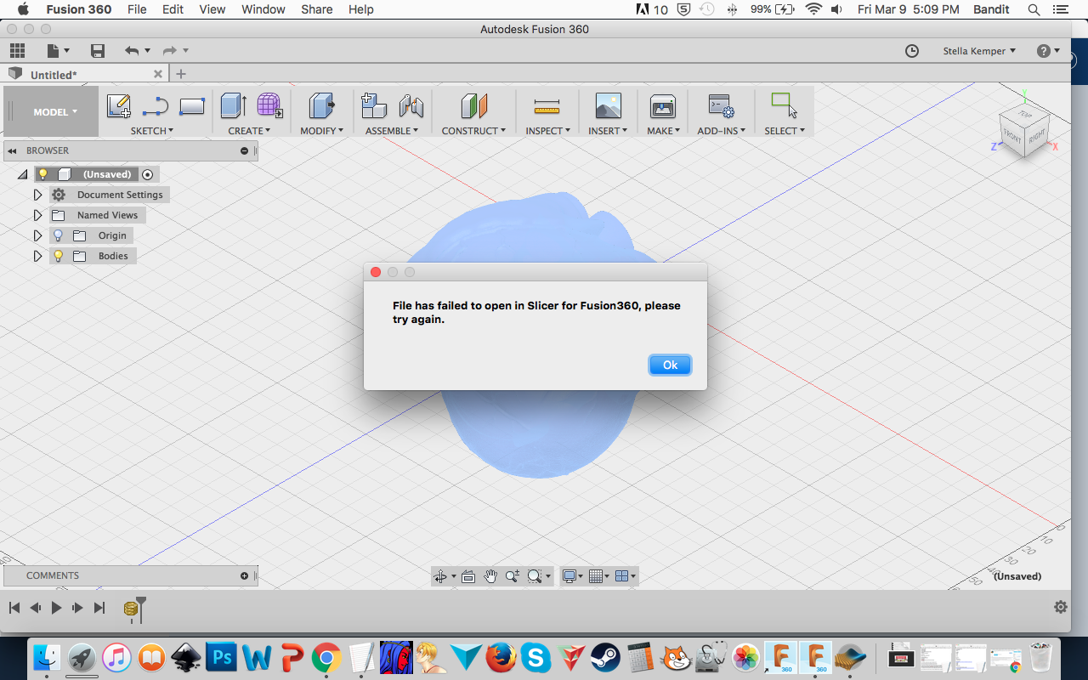Expand the Origin tree node
The height and width of the screenshot is (680, 1088).
[37, 235]
